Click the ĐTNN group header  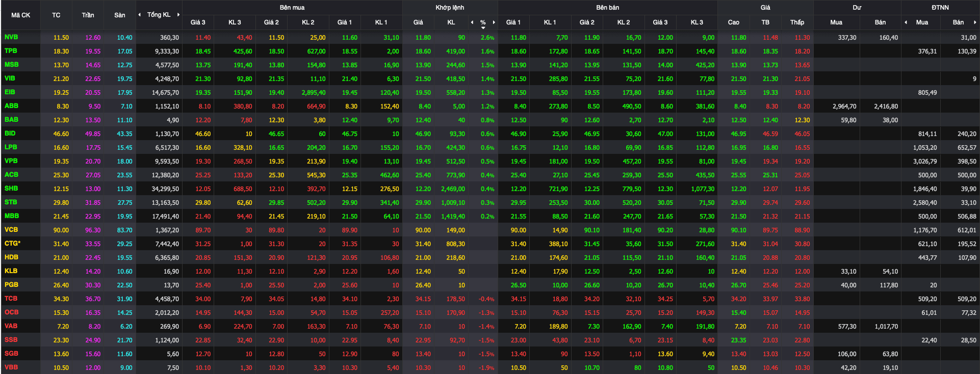[940, 8]
